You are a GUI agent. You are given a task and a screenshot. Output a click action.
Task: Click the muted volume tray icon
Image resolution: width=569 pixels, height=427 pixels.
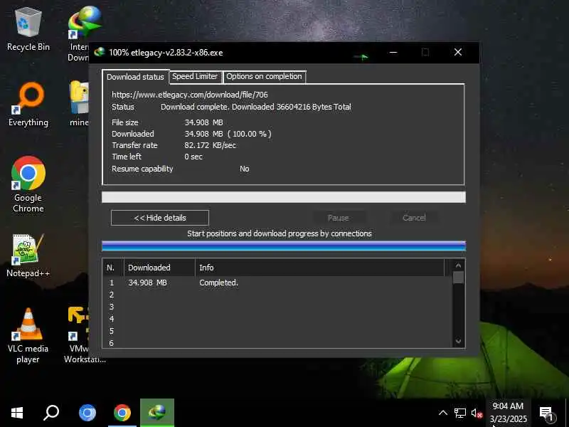(477, 413)
